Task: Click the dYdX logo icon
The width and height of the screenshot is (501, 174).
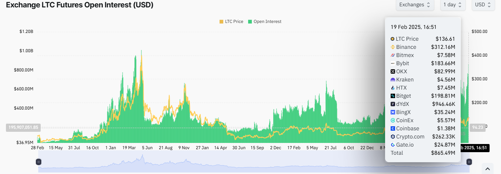Action: pyautogui.click(x=393, y=104)
